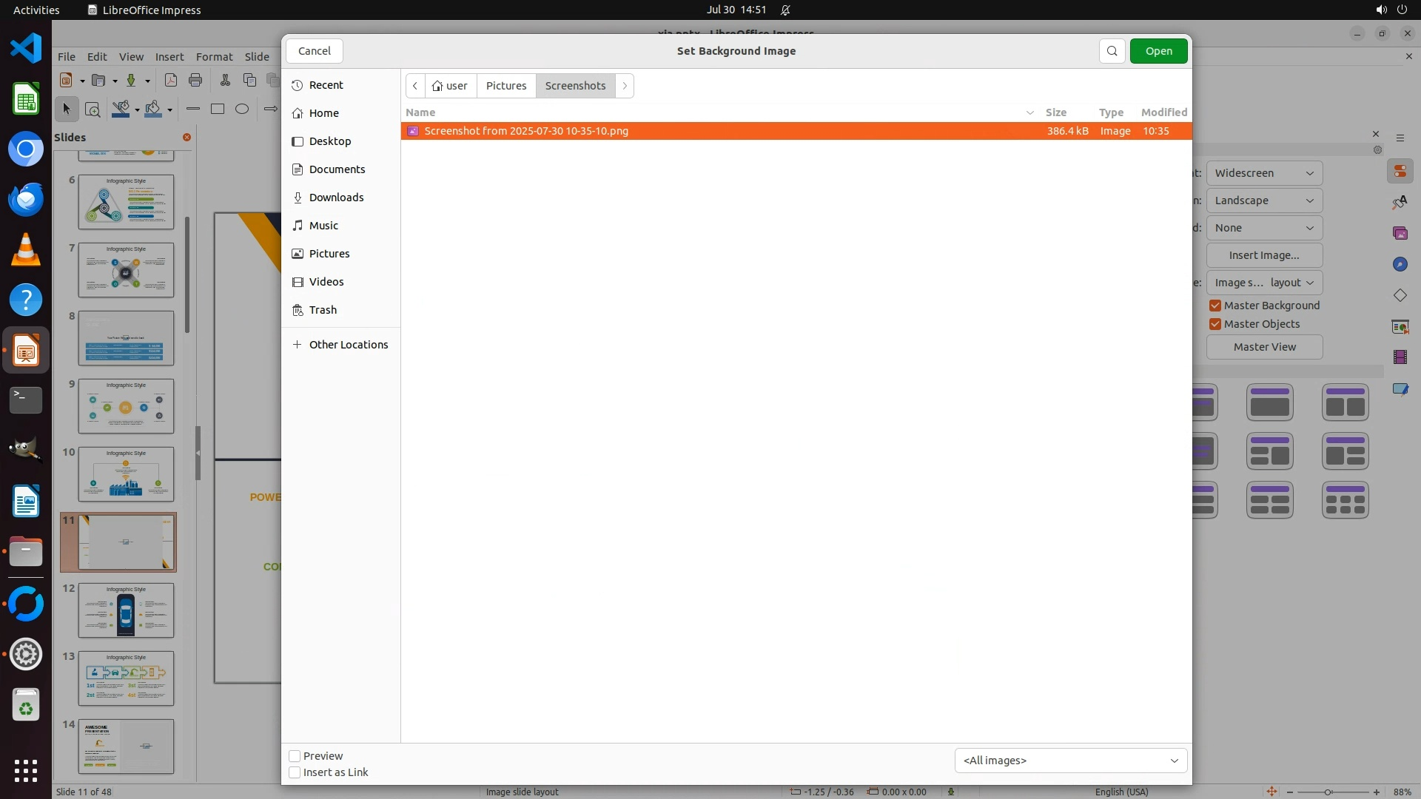Open LibreOffice Writer from the dock
The height and width of the screenshot is (799, 1421).
coord(26,502)
